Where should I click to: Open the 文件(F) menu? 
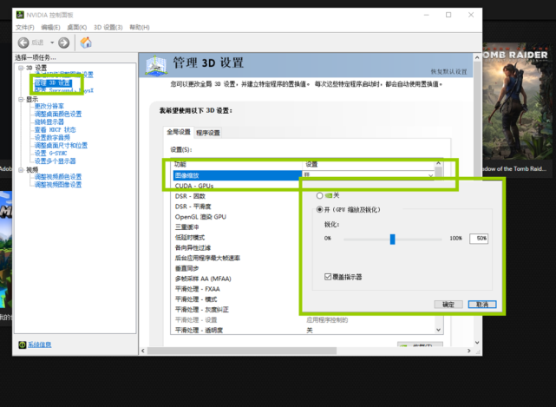coord(25,27)
